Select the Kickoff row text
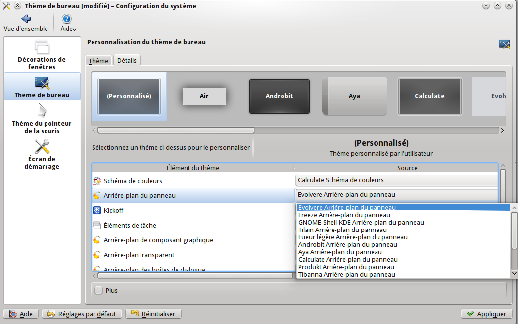Screen dimensions: 518x324 114,210
